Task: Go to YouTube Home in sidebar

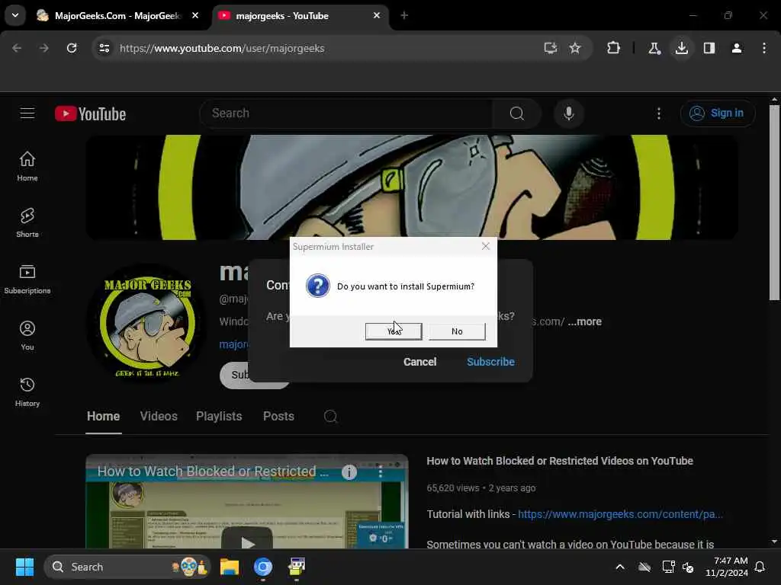Action: [x=27, y=166]
